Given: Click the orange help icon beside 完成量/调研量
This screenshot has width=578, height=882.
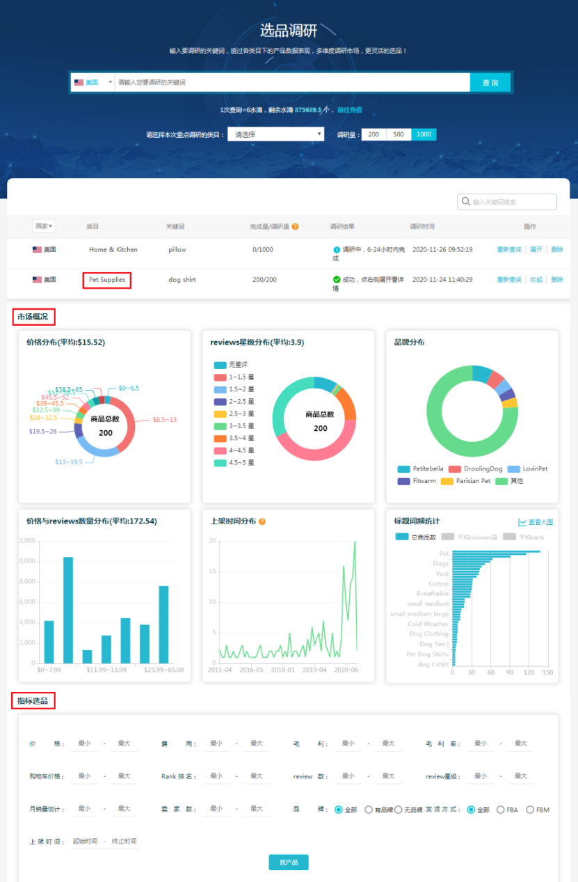Looking at the screenshot, I should [x=295, y=226].
